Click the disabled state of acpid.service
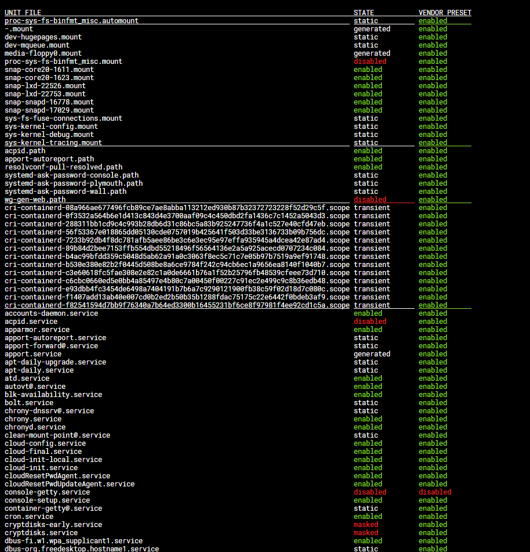This screenshot has height=552, width=530. (x=369, y=321)
